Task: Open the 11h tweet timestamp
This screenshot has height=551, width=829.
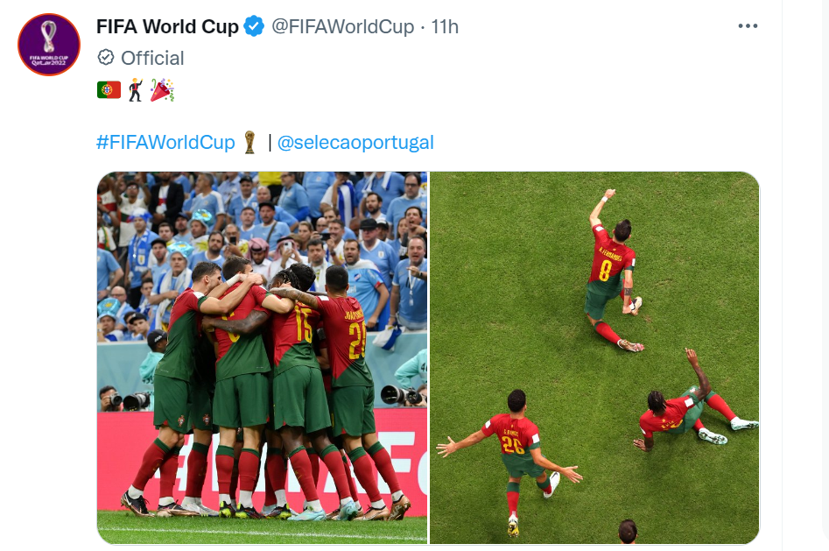Action: tap(445, 26)
